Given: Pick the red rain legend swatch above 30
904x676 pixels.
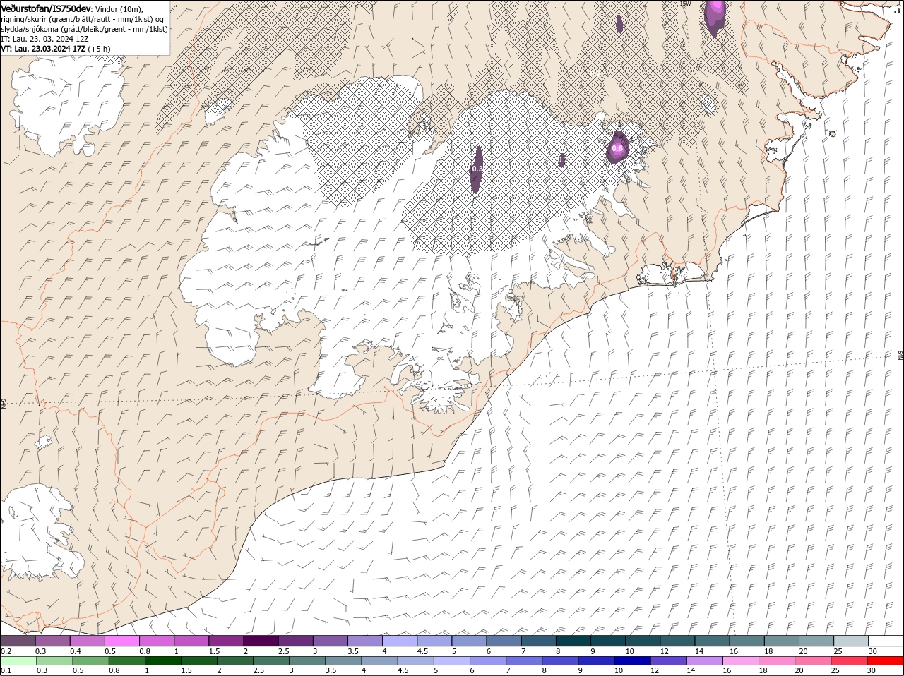Looking at the screenshot, I should (x=884, y=661).
